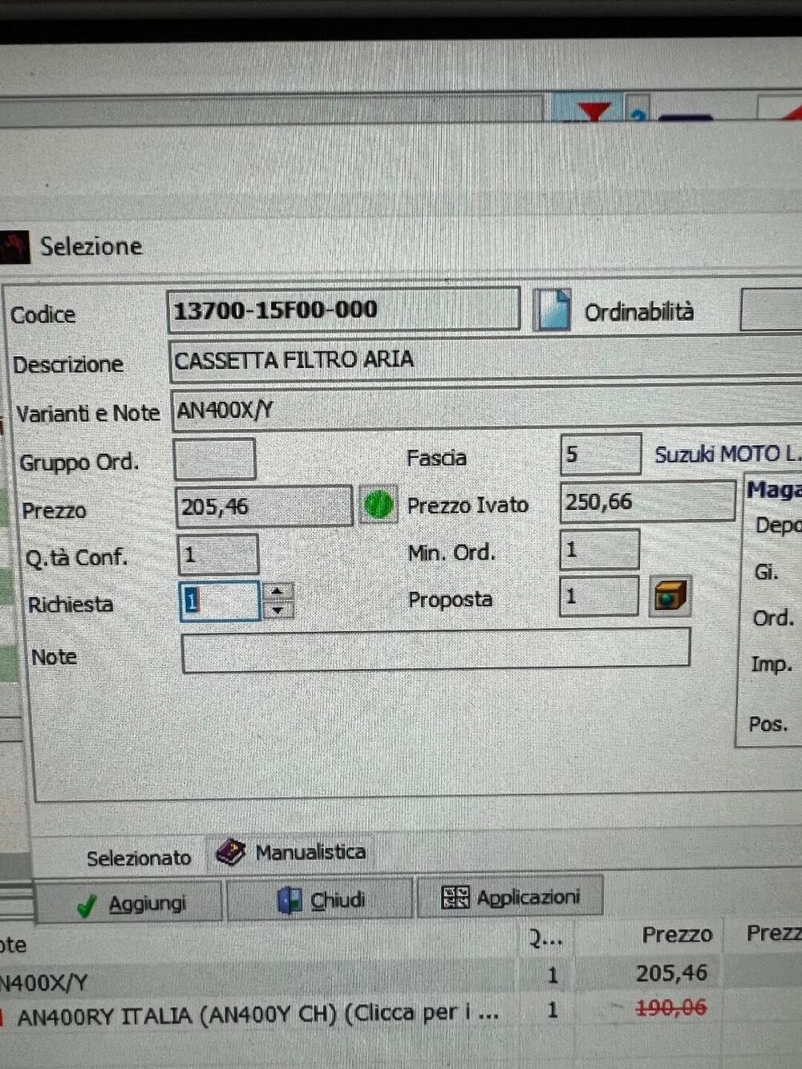802x1069 pixels.
Task: Switch to the Selezionato tab
Action: [x=138, y=858]
